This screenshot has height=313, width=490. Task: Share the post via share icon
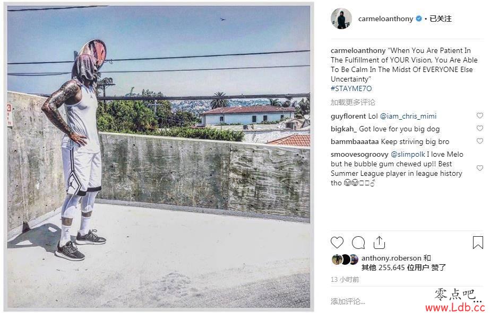click(379, 243)
